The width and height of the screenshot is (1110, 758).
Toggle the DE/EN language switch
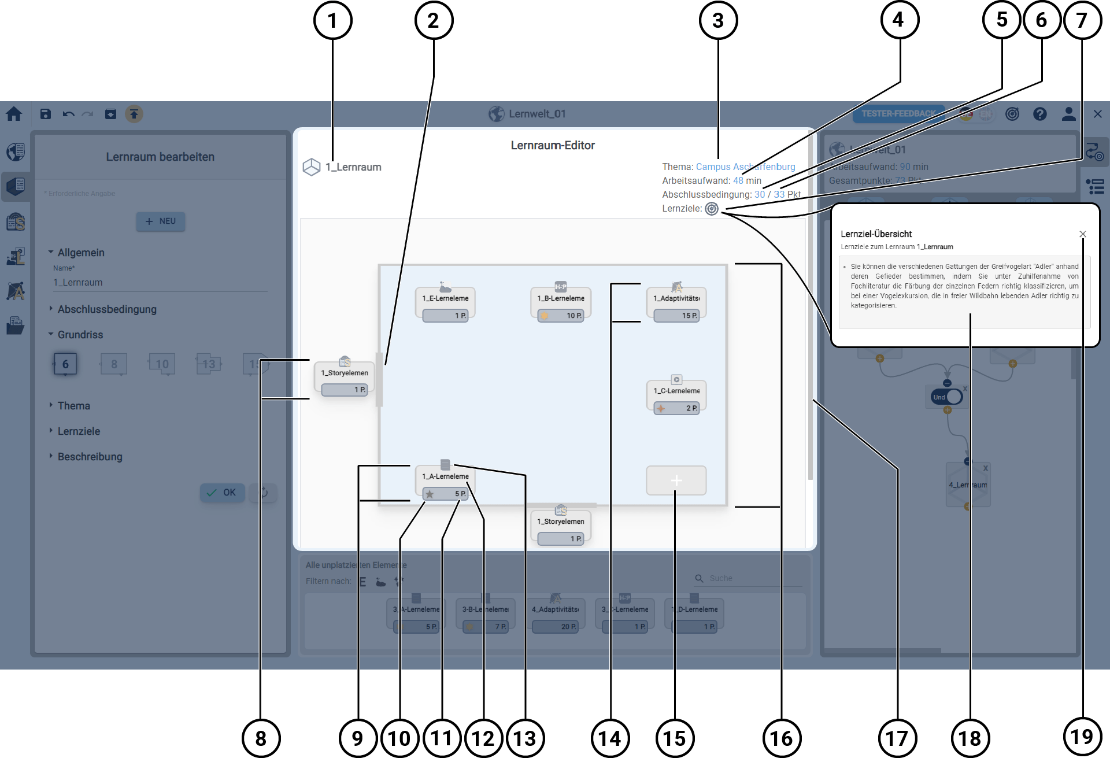[x=976, y=114]
